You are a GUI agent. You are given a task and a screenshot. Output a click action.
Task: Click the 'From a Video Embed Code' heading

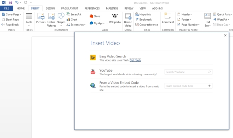[119, 83]
